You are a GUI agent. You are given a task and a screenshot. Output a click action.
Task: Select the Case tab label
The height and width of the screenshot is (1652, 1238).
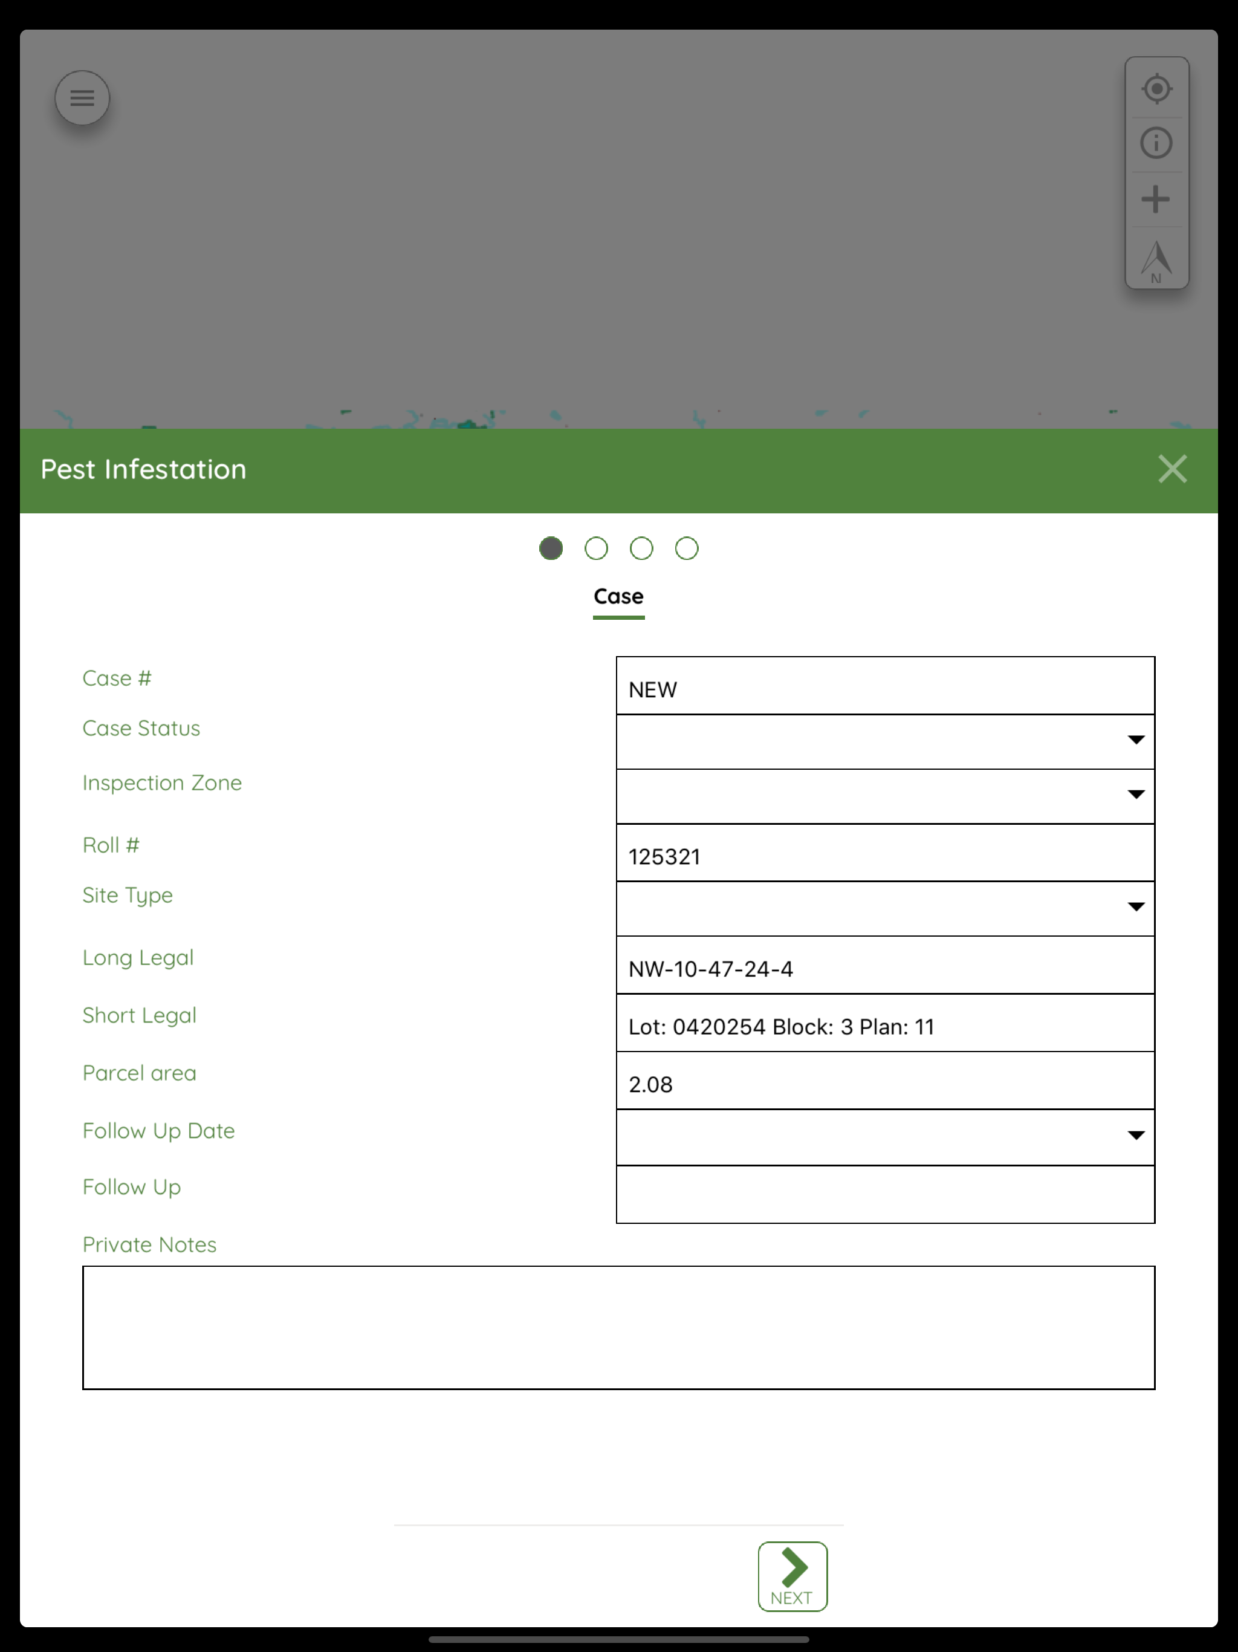coord(618,597)
